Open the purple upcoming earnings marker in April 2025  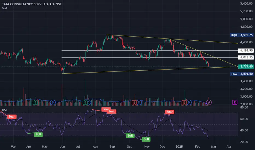pos(235,102)
